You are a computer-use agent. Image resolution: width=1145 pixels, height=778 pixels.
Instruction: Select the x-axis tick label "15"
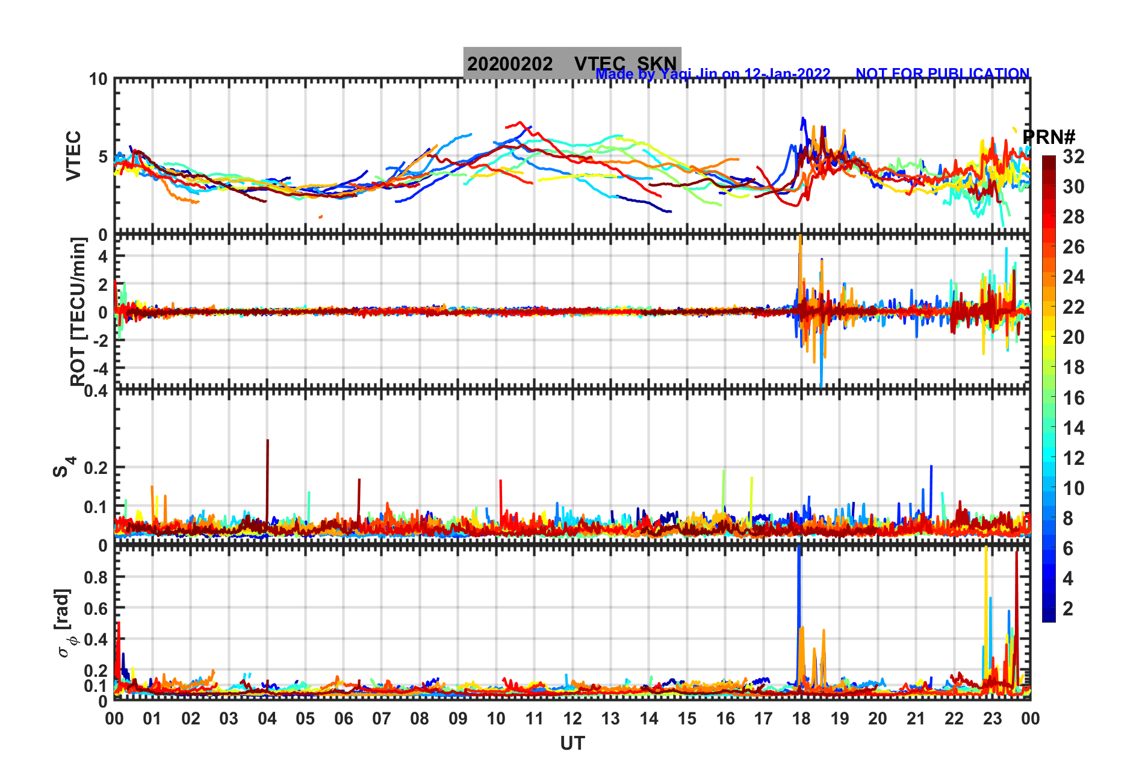(687, 718)
